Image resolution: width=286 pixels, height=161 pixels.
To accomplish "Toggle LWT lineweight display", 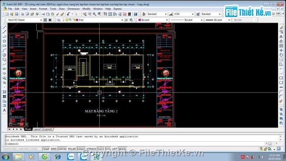I will click(114, 149).
